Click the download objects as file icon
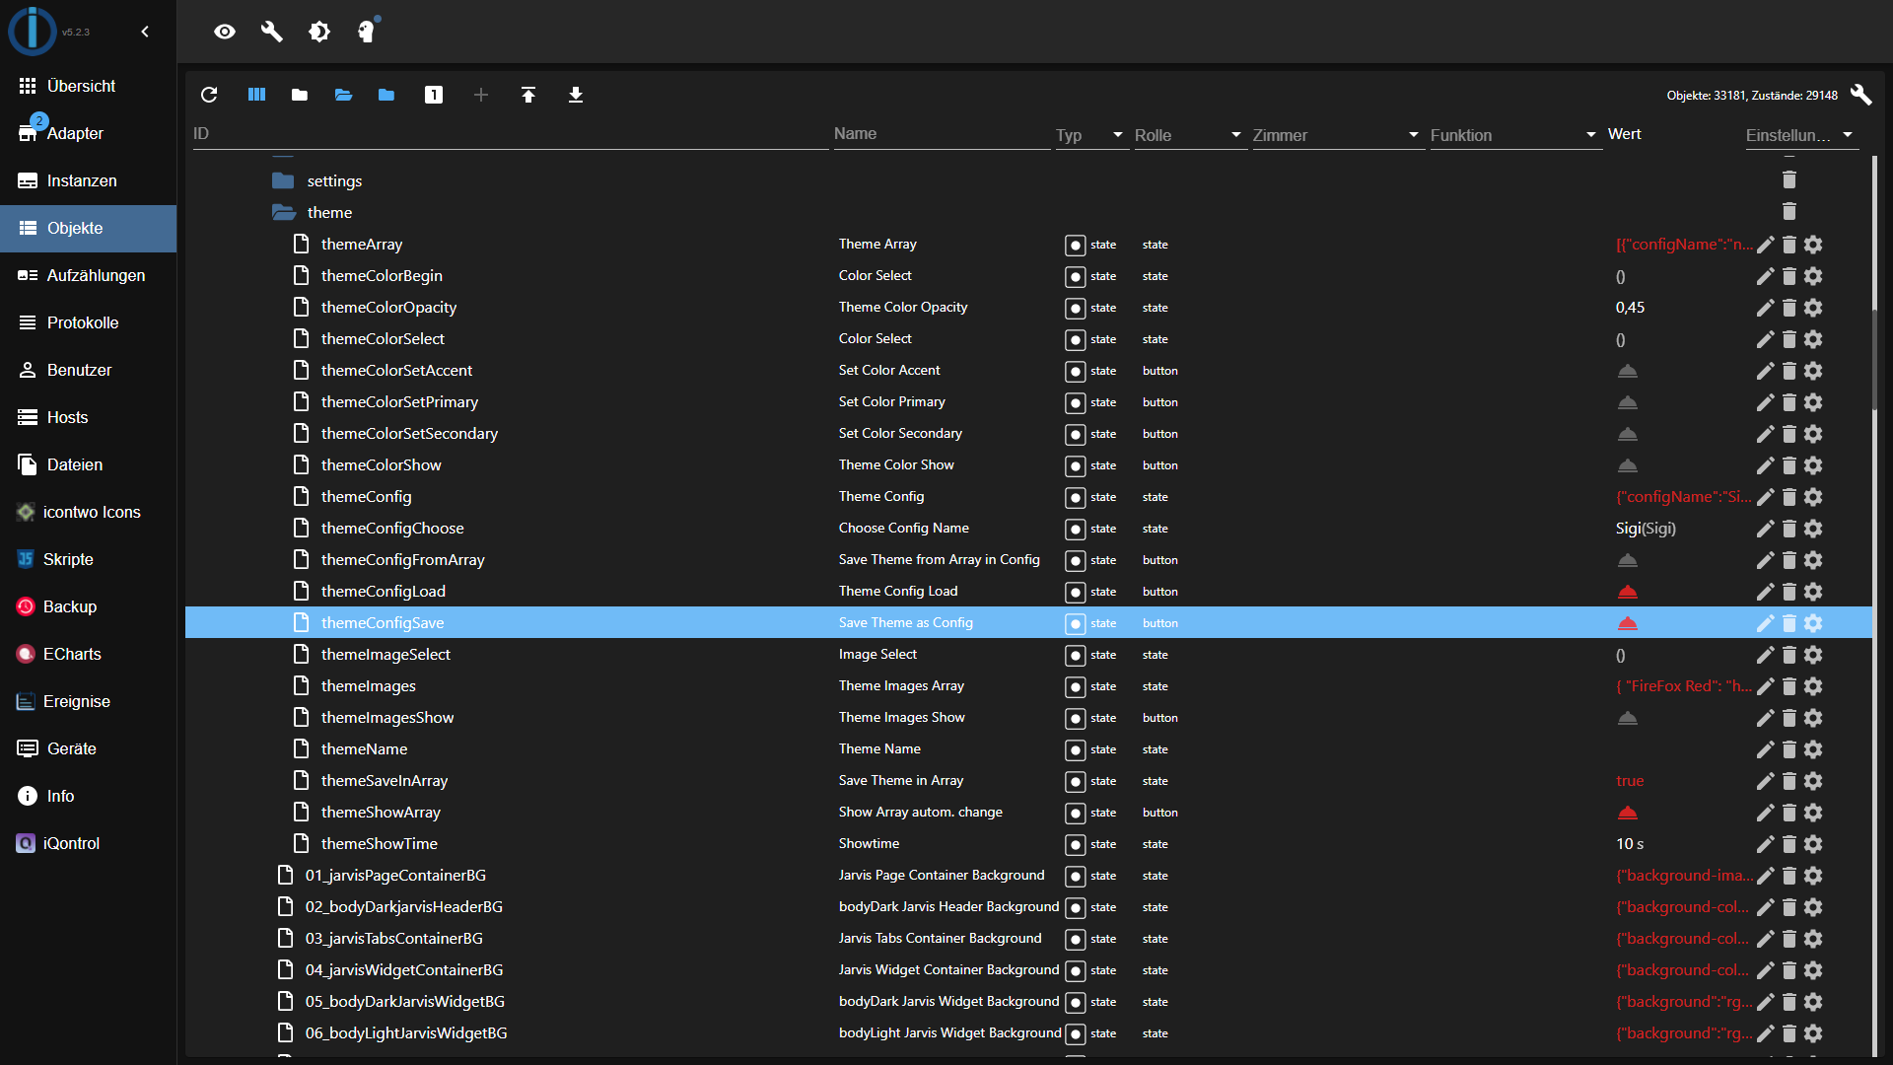This screenshot has width=1893, height=1065. 576,95
